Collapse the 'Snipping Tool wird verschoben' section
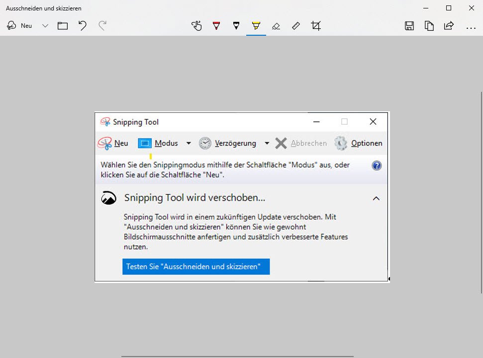Viewport: 483px width, 358px height. (376, 199)
